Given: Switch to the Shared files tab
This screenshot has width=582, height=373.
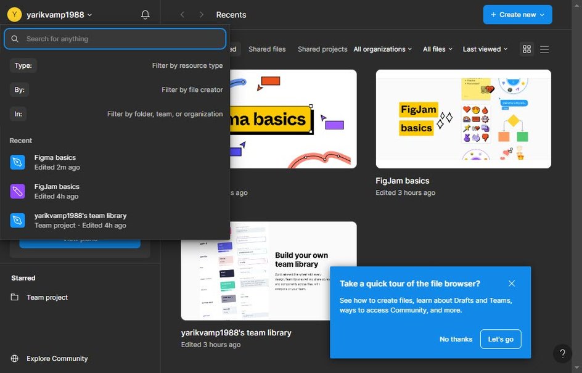Looking at the screenshot, I should (x=267, y=49).
